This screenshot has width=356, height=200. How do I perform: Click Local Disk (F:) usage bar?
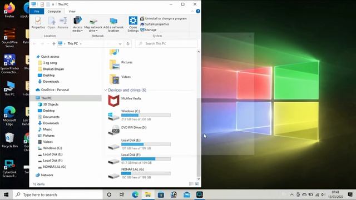tap(146, 159)
